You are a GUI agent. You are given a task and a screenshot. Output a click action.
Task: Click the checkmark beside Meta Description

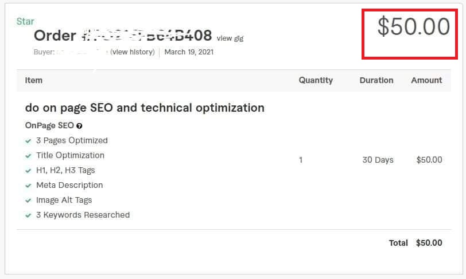pyautogui.click(x=28, y=186)
